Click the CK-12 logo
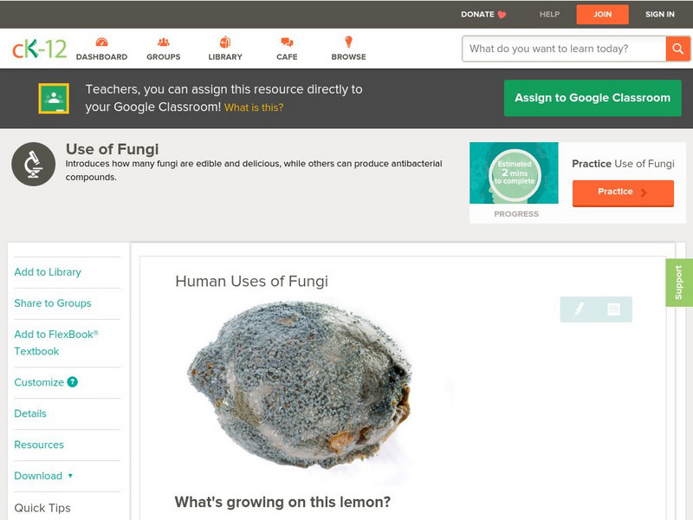Image resolution: width=693 pixels, height=520 pixels. (x=40, y=49)
